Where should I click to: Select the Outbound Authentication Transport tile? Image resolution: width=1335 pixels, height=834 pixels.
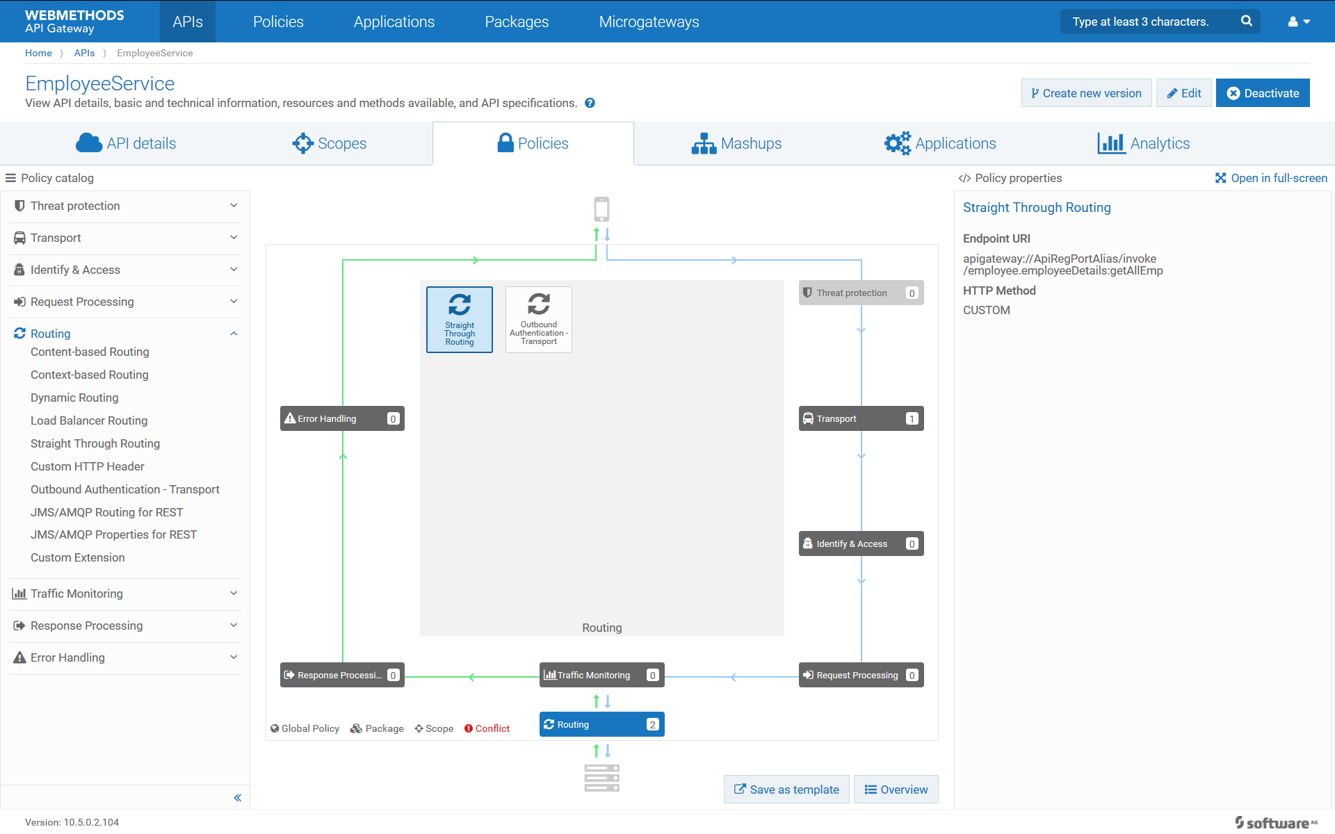click(538, 320)
